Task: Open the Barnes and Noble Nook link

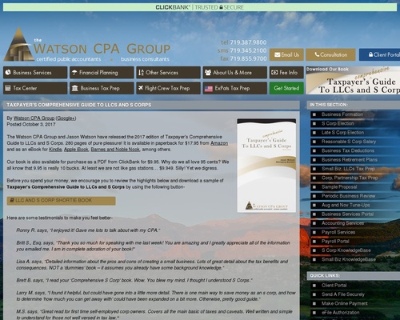Action: point(115,150)
